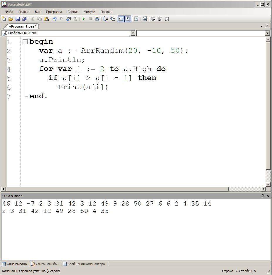Paste from clipboard icon in toolbar
The image size is (272, 275).
(x=46, y=19)
